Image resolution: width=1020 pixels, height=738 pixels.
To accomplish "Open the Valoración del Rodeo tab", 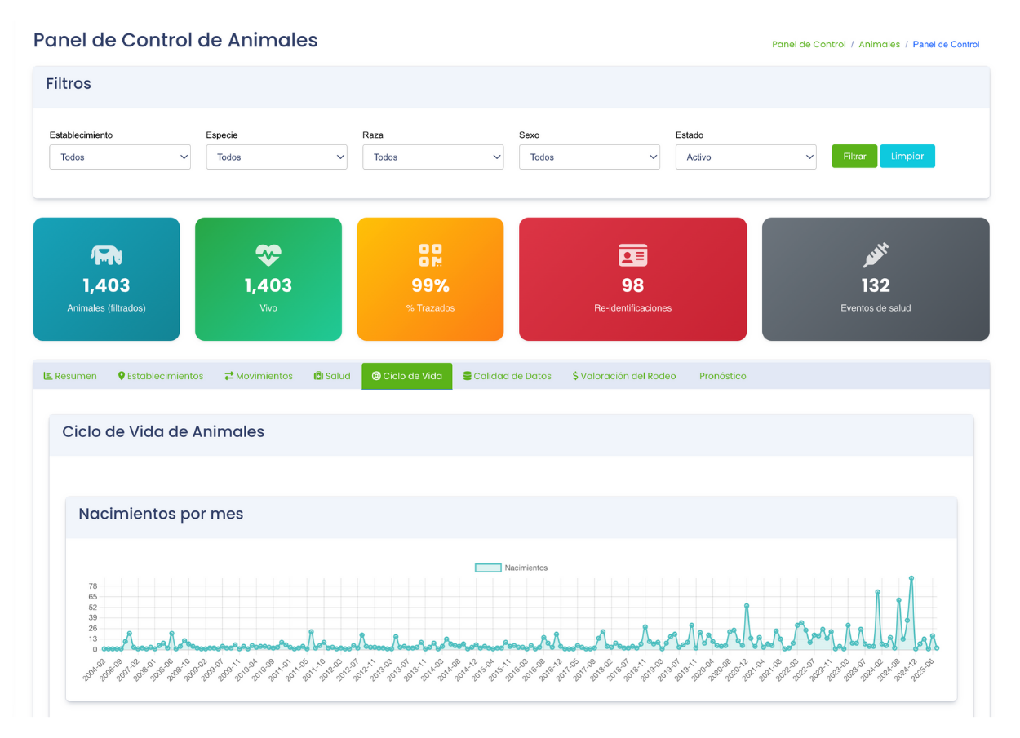I will 624,376.
